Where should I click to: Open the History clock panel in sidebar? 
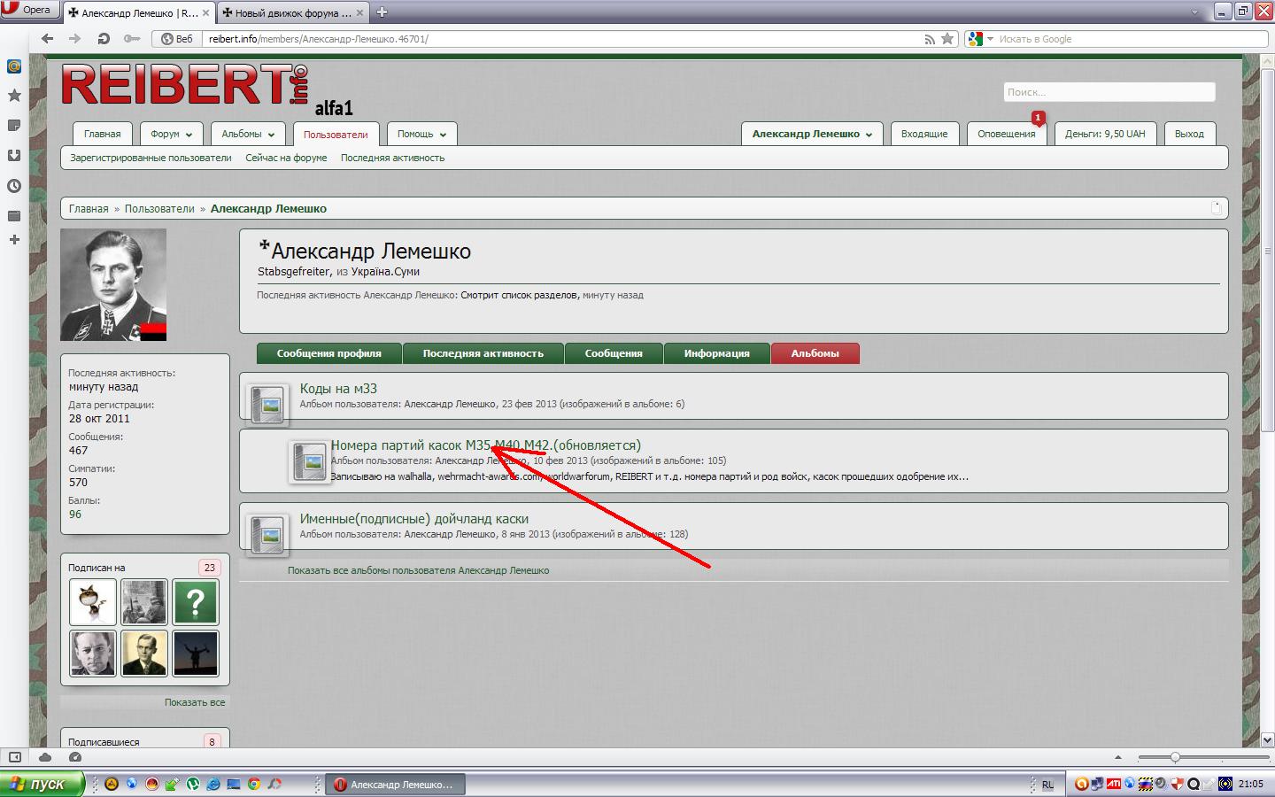point(14,186)
